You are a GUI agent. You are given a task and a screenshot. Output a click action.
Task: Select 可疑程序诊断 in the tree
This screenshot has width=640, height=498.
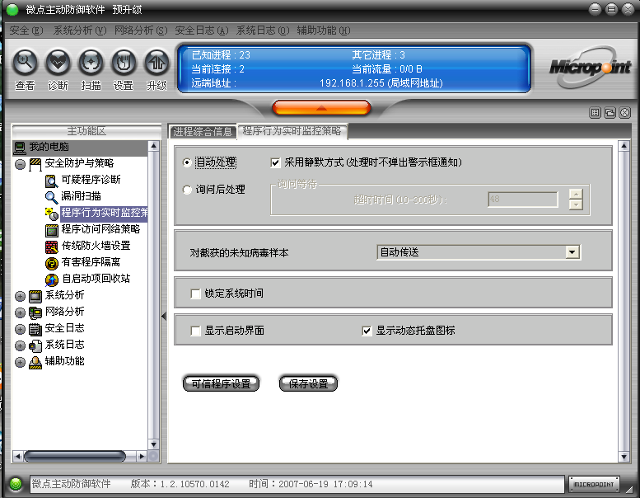tap(90, 180)
